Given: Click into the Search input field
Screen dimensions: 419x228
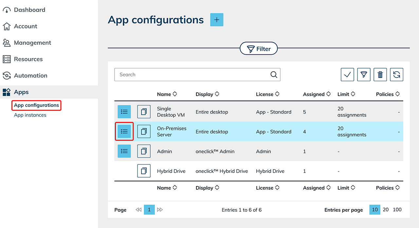Looking at the screenshot, I should click(x=193, y=75).
